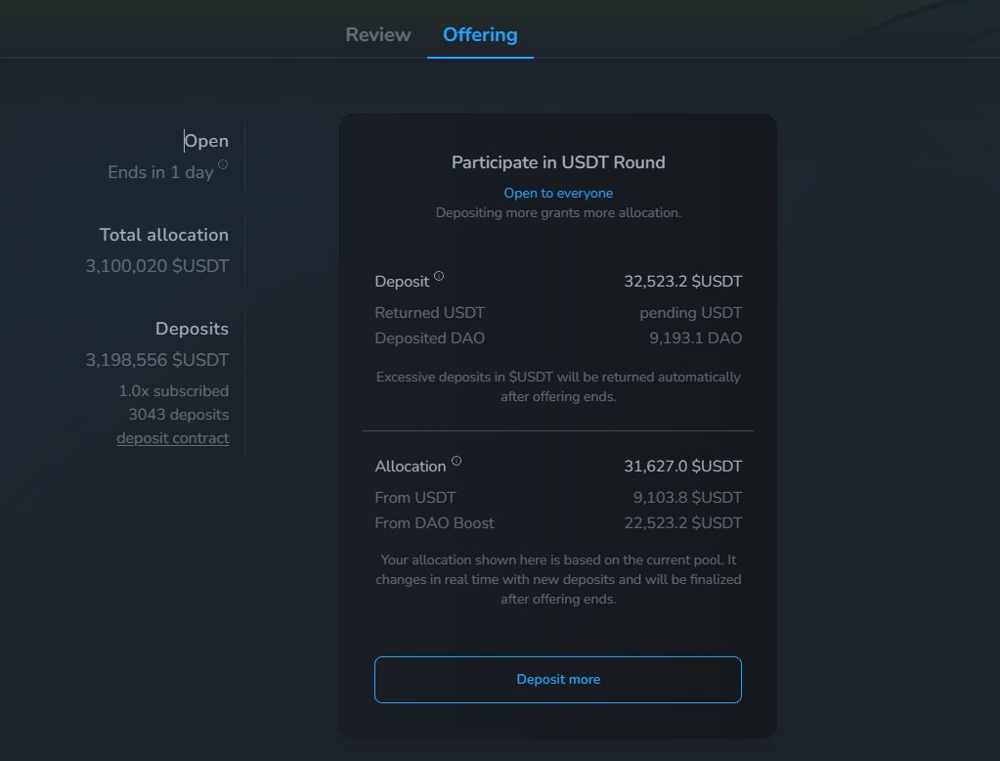Select the Deposits total 3,198,556 $USDT
This screenshot has height=761, width=1000.
(x=157, y=359)
